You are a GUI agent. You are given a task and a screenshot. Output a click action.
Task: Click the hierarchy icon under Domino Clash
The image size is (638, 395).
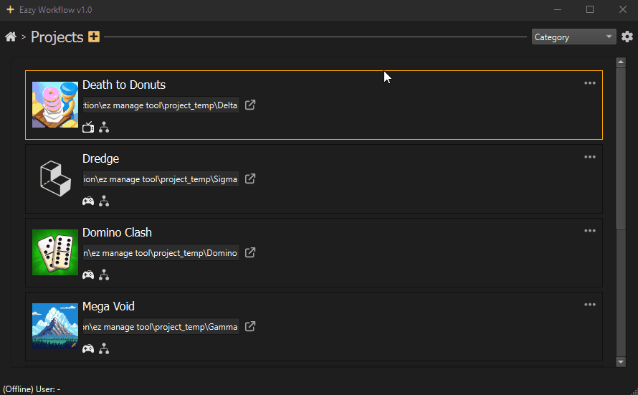coord(104,275)
